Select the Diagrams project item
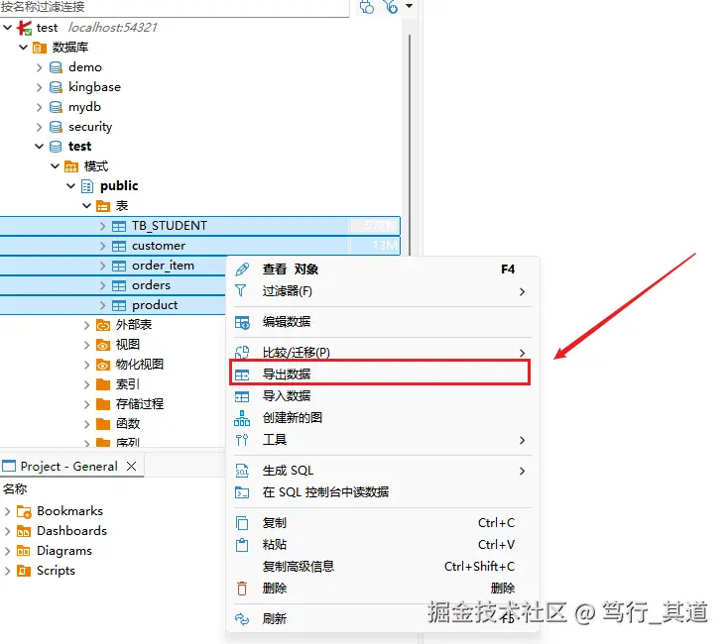The height and width of the screenshot is (644, 727). (x=64, y=551)
